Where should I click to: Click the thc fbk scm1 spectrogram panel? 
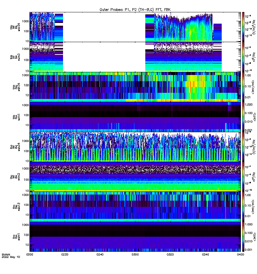[135, 237]
